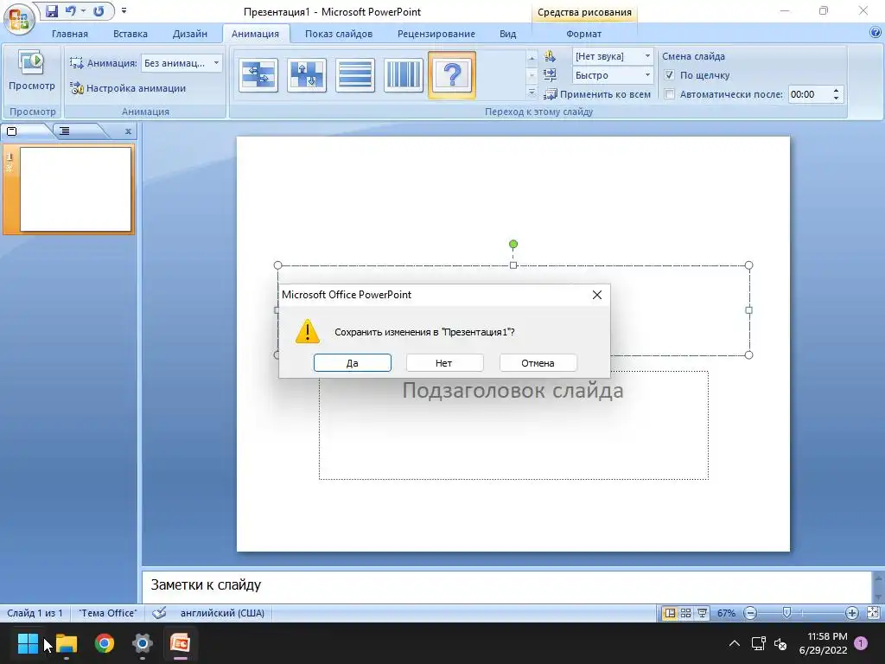Screen dimensions: 885x664
Task: Open the Вид ribbon tab
Action: click(x=507, y=34)
